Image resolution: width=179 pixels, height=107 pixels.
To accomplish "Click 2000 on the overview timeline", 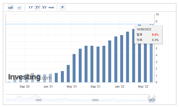I will [95, 100].
